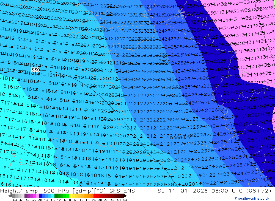Select the Dourbies location label
This screenshot has height=201, width=275.
180,138
